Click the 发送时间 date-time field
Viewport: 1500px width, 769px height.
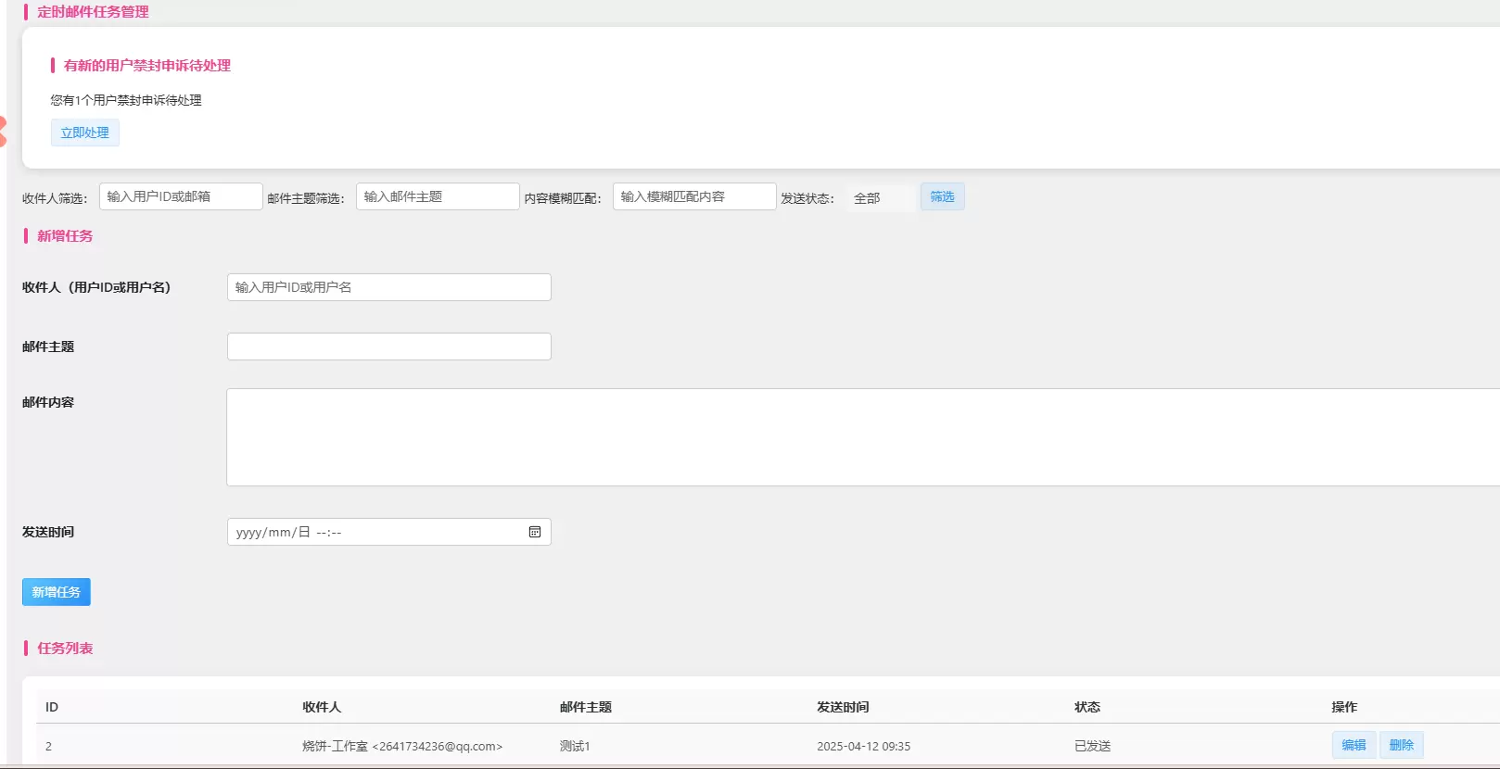click(x=389, y=532)
